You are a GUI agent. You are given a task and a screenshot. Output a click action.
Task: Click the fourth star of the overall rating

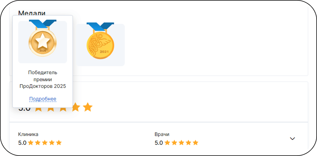tap(76, 107)
